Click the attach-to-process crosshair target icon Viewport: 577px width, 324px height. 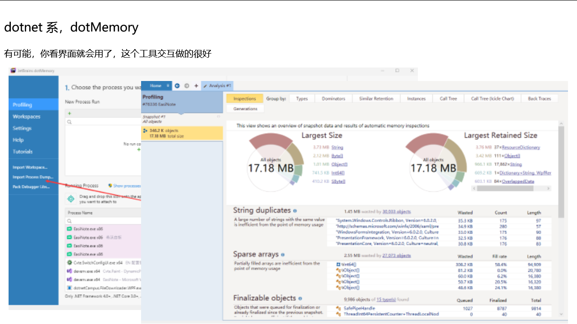71,199
